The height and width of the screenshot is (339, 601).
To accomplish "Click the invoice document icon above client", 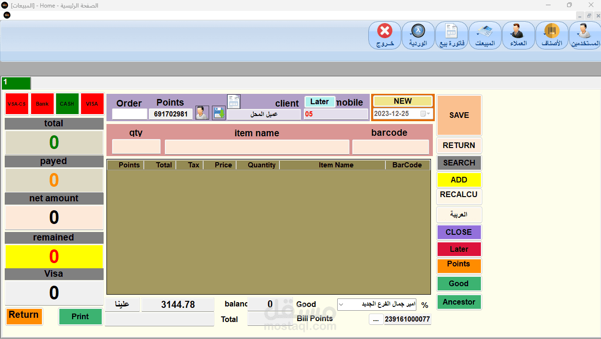I will [x=234, y=101].
